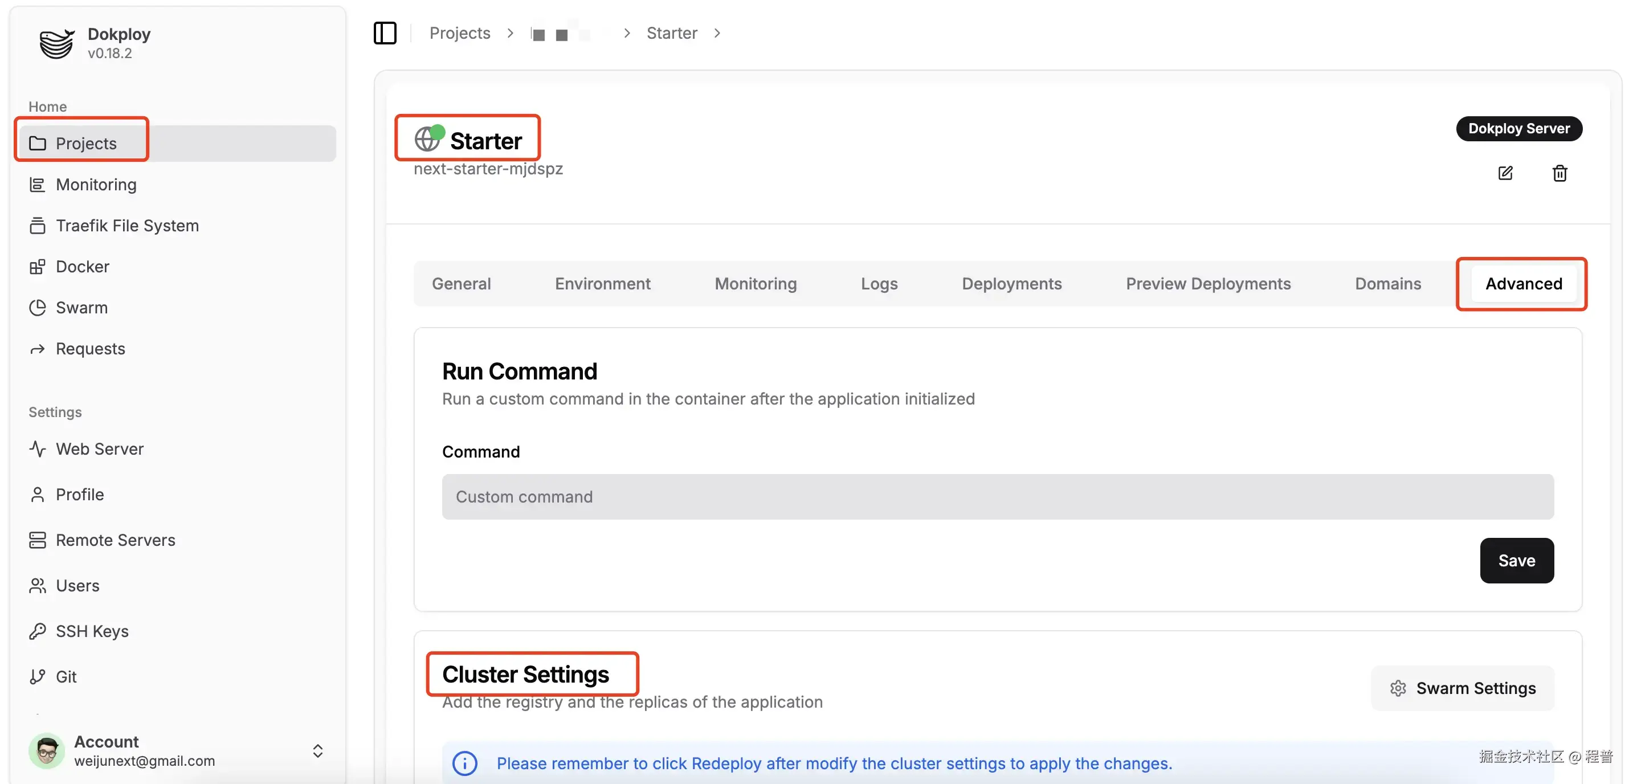Click the edit pencil icon for Starter
The width and height of the screenshot is (1633, 784).
[1505, 173]
